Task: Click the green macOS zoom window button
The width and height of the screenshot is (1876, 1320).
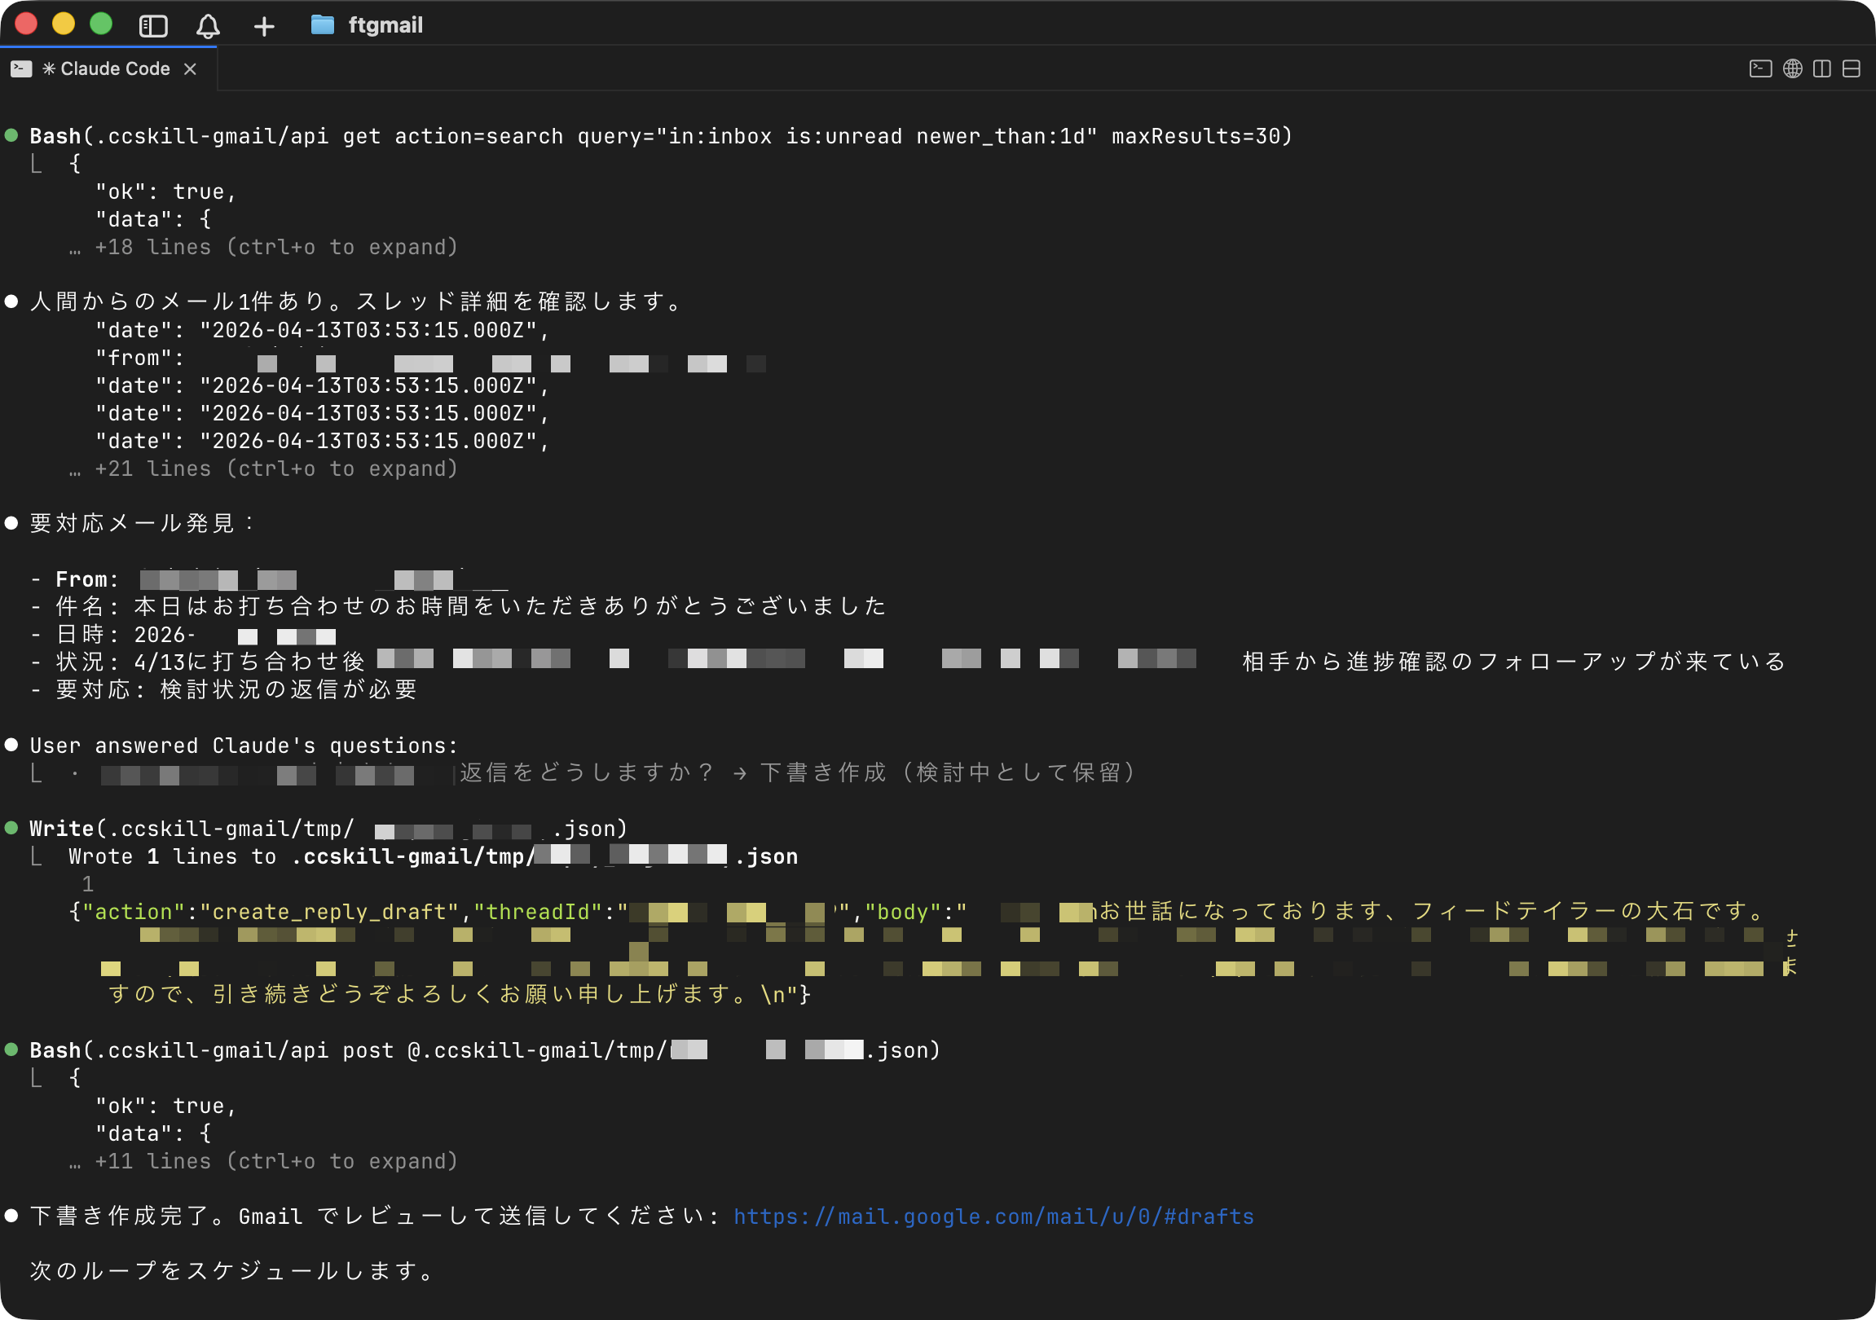Action: [x=100, y=24]
